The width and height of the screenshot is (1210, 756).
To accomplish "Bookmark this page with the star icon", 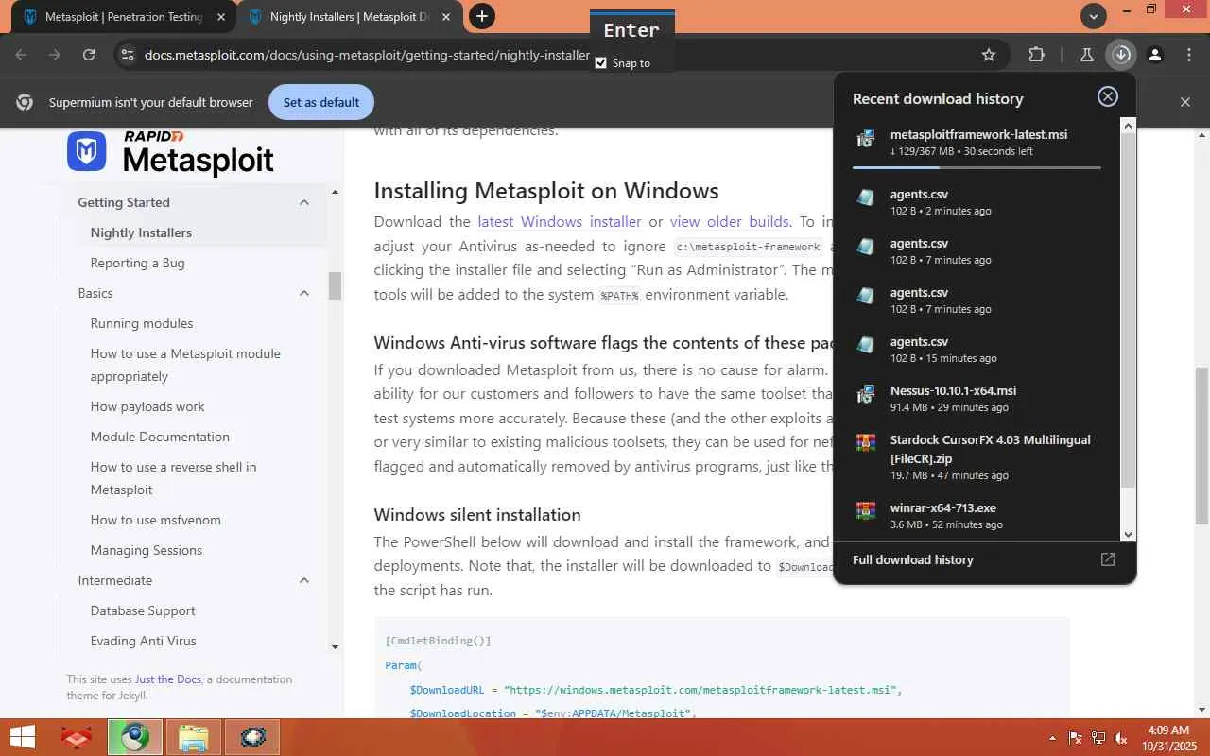I will [x=989, y=55].
